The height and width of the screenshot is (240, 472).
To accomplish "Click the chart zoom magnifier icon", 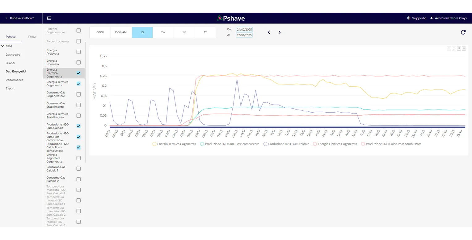I will (x=449, y=48).
